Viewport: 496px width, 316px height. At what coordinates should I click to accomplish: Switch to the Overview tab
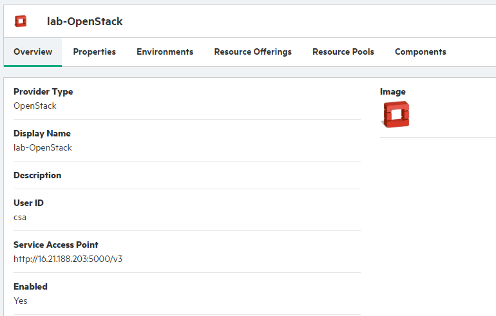(x=33, y=52)
